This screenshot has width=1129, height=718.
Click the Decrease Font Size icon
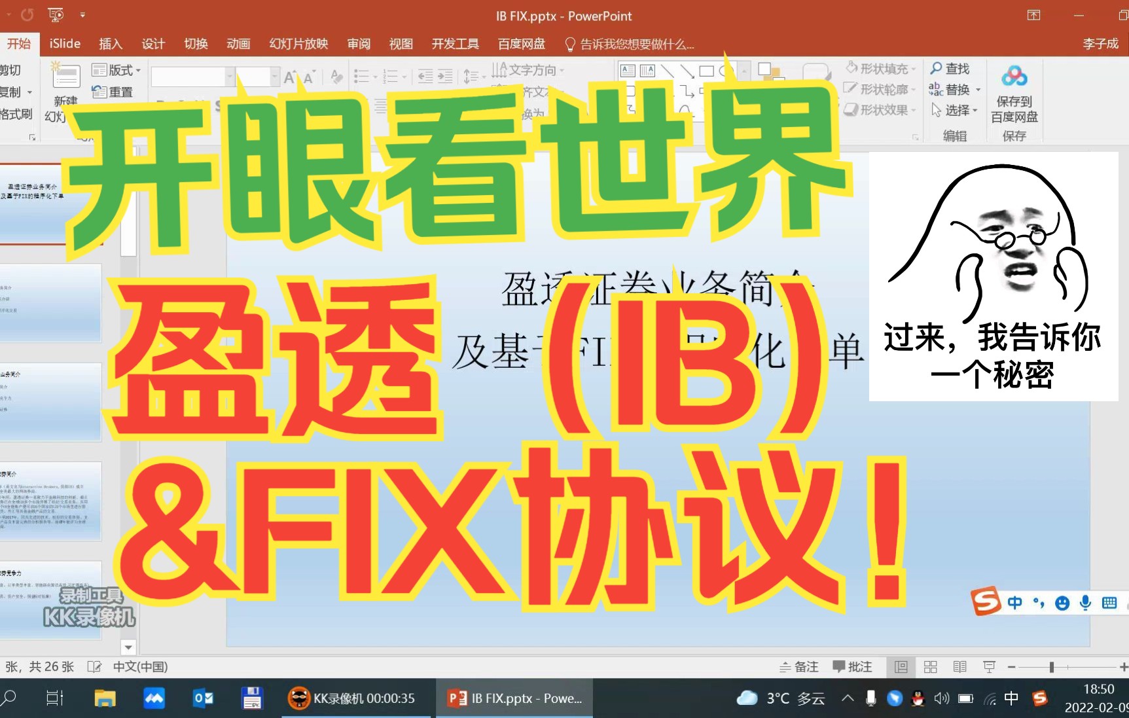[x=309, y=77]
